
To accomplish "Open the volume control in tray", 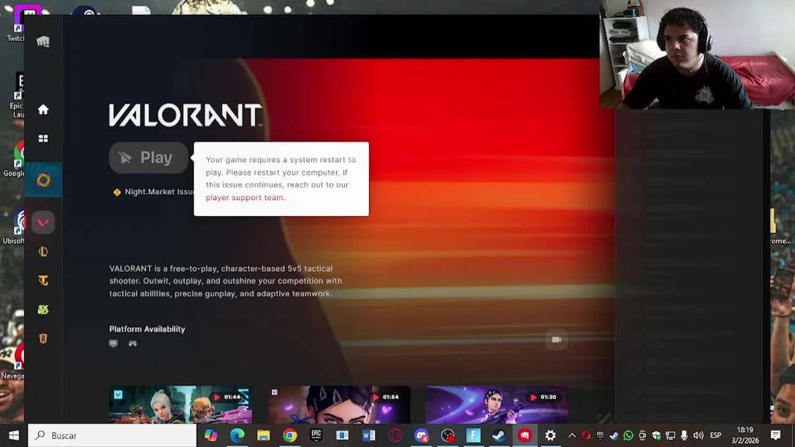I will [699, 435].
